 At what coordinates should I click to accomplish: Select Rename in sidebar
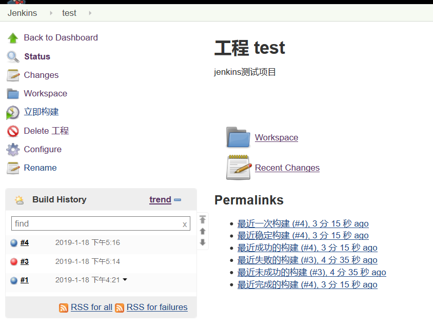pos(41,168)
